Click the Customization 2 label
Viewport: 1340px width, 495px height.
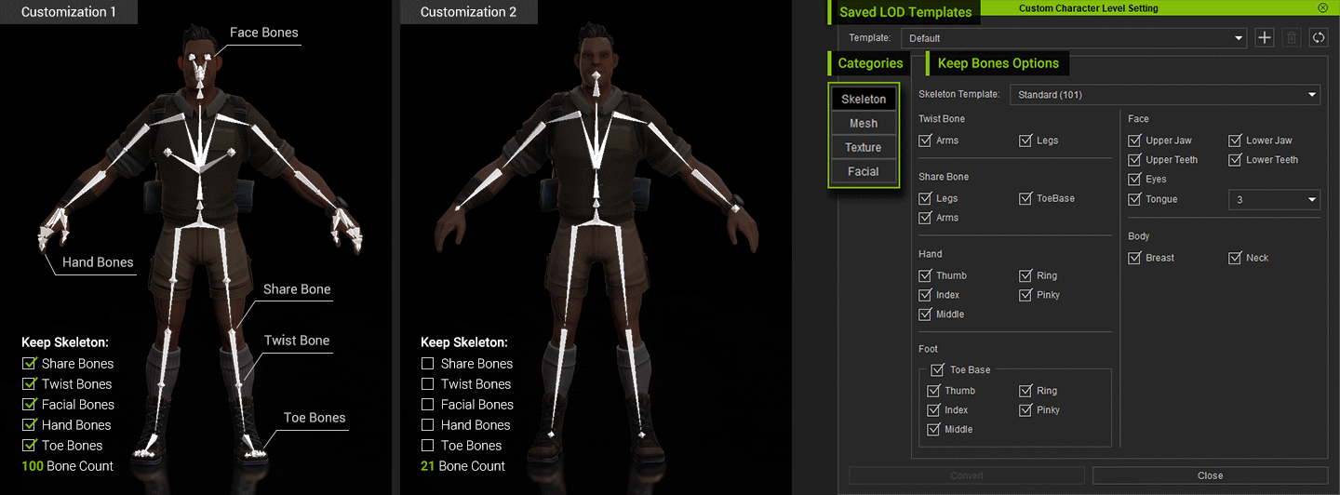(468, 12)
